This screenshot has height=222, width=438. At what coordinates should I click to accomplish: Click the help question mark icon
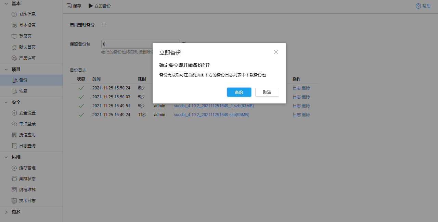click(x=418, y=6)
